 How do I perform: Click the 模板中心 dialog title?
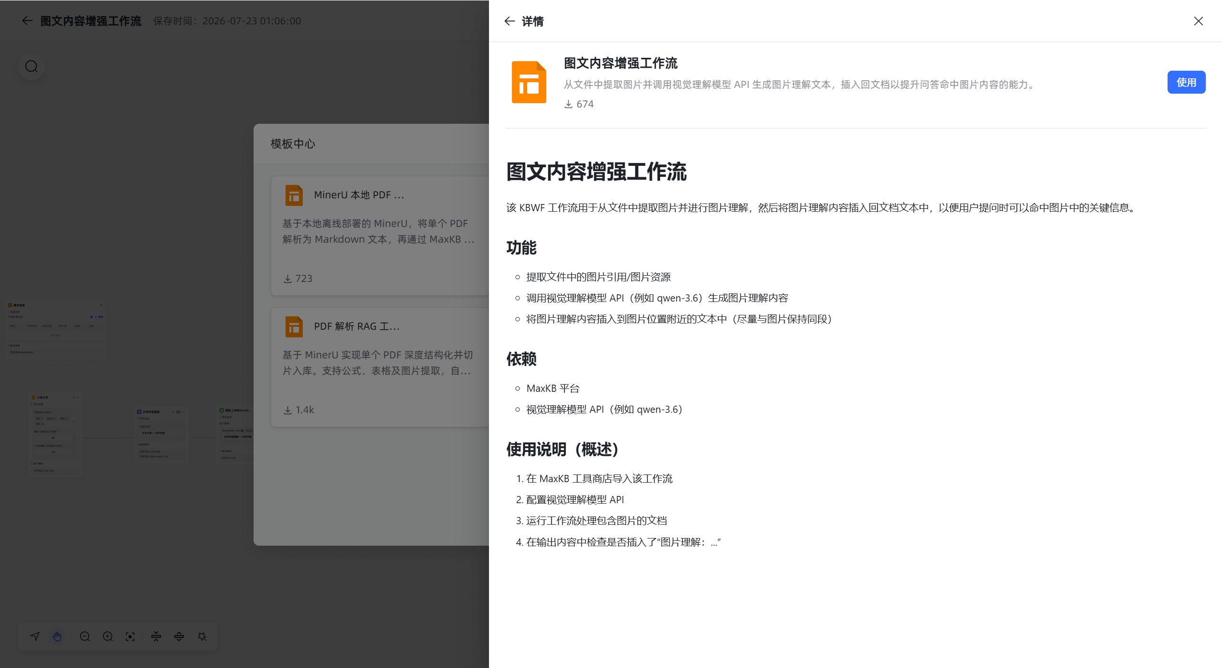[x=293, y=144]
